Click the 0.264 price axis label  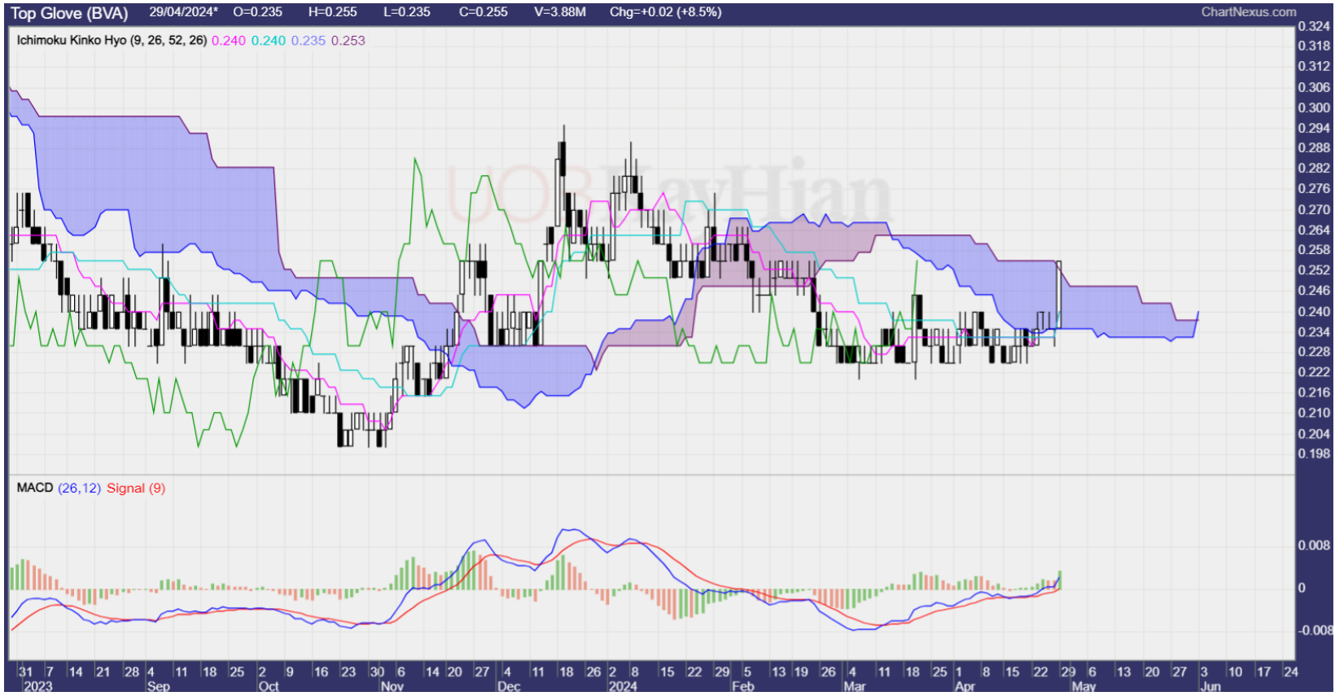pos(1314,230)
